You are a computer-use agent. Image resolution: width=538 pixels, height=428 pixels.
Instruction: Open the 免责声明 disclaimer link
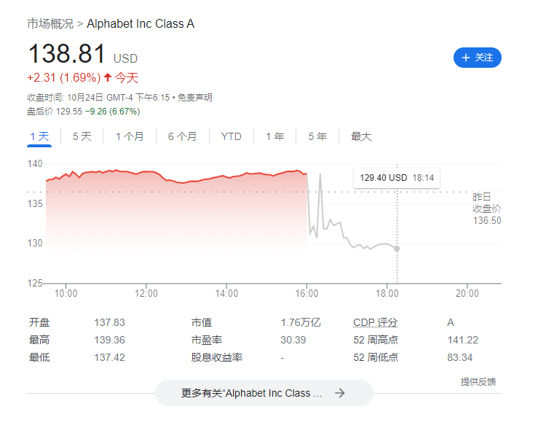[x=194, y=98]
